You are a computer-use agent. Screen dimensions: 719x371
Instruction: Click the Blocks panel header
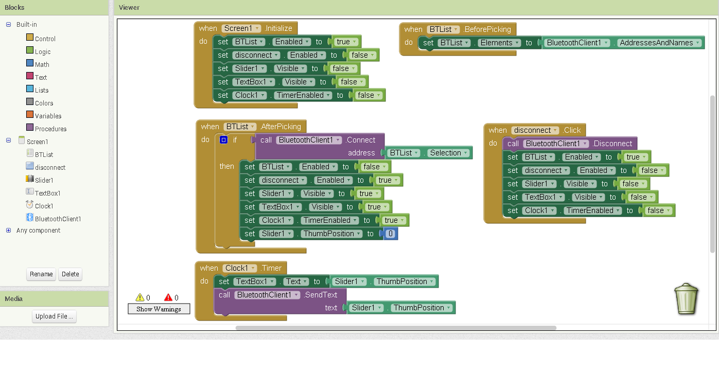pos(54,8)
